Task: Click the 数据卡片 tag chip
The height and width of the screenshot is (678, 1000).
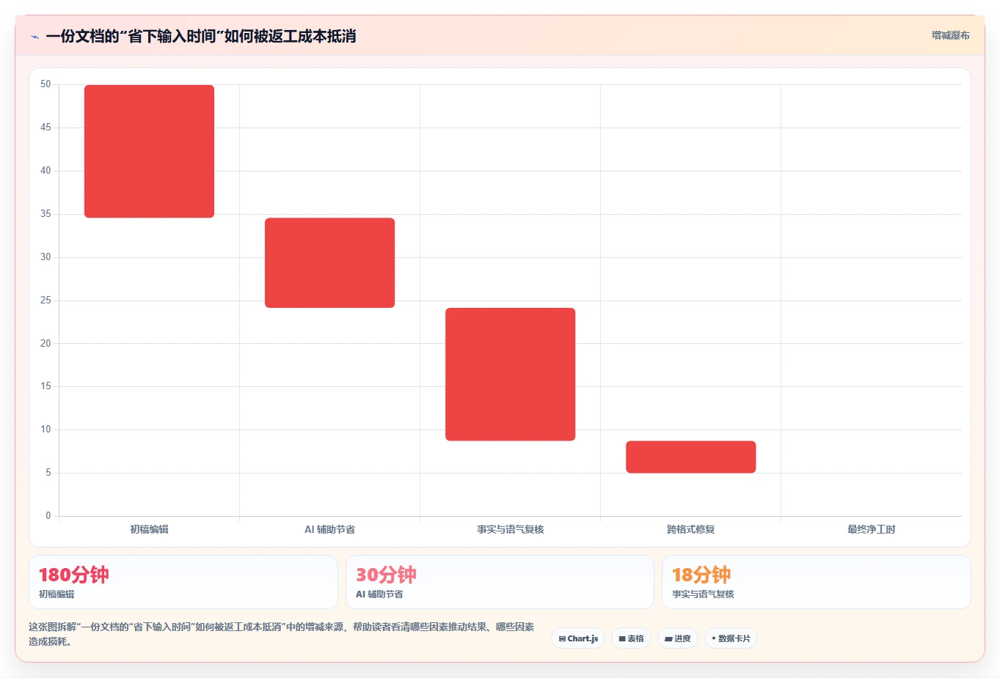Action: tap(731, 638)
